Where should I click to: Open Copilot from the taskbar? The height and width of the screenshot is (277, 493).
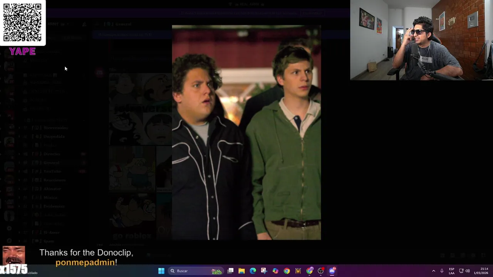(275, 271)
